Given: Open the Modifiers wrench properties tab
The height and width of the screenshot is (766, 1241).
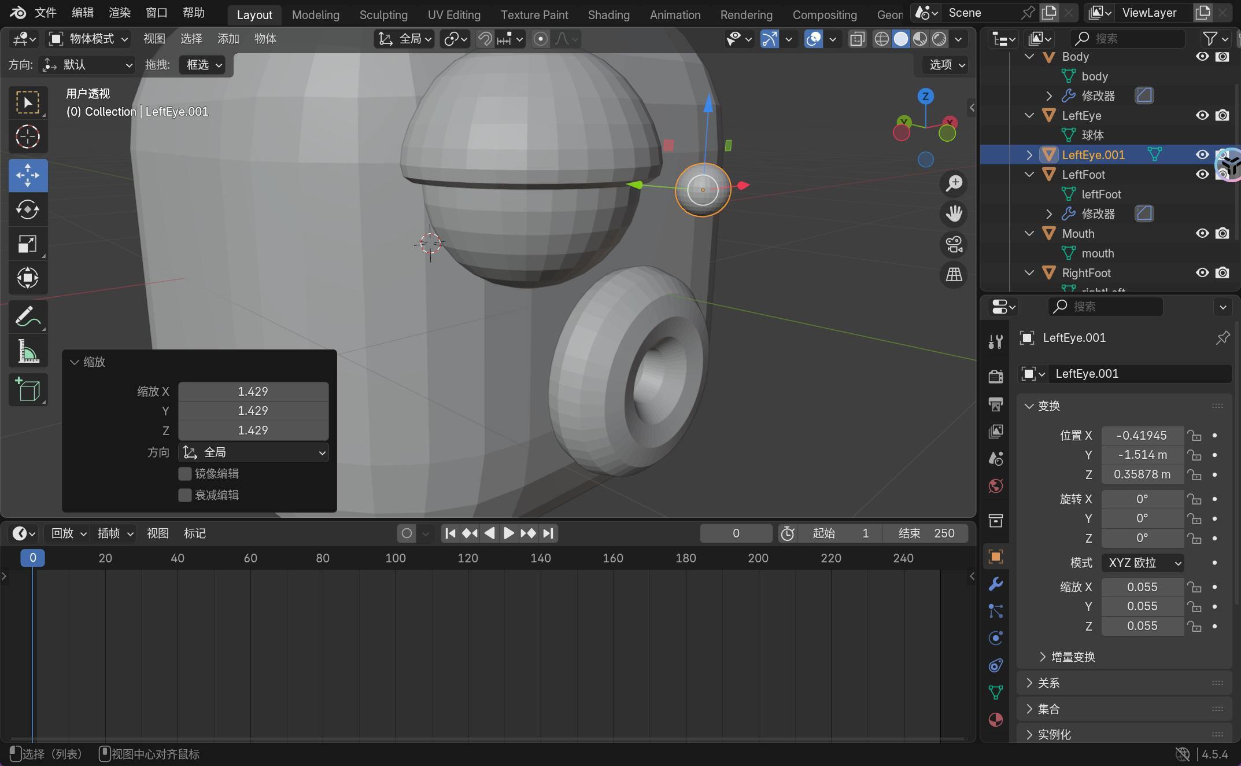Looking at the screenshot, I should [995, 584].
